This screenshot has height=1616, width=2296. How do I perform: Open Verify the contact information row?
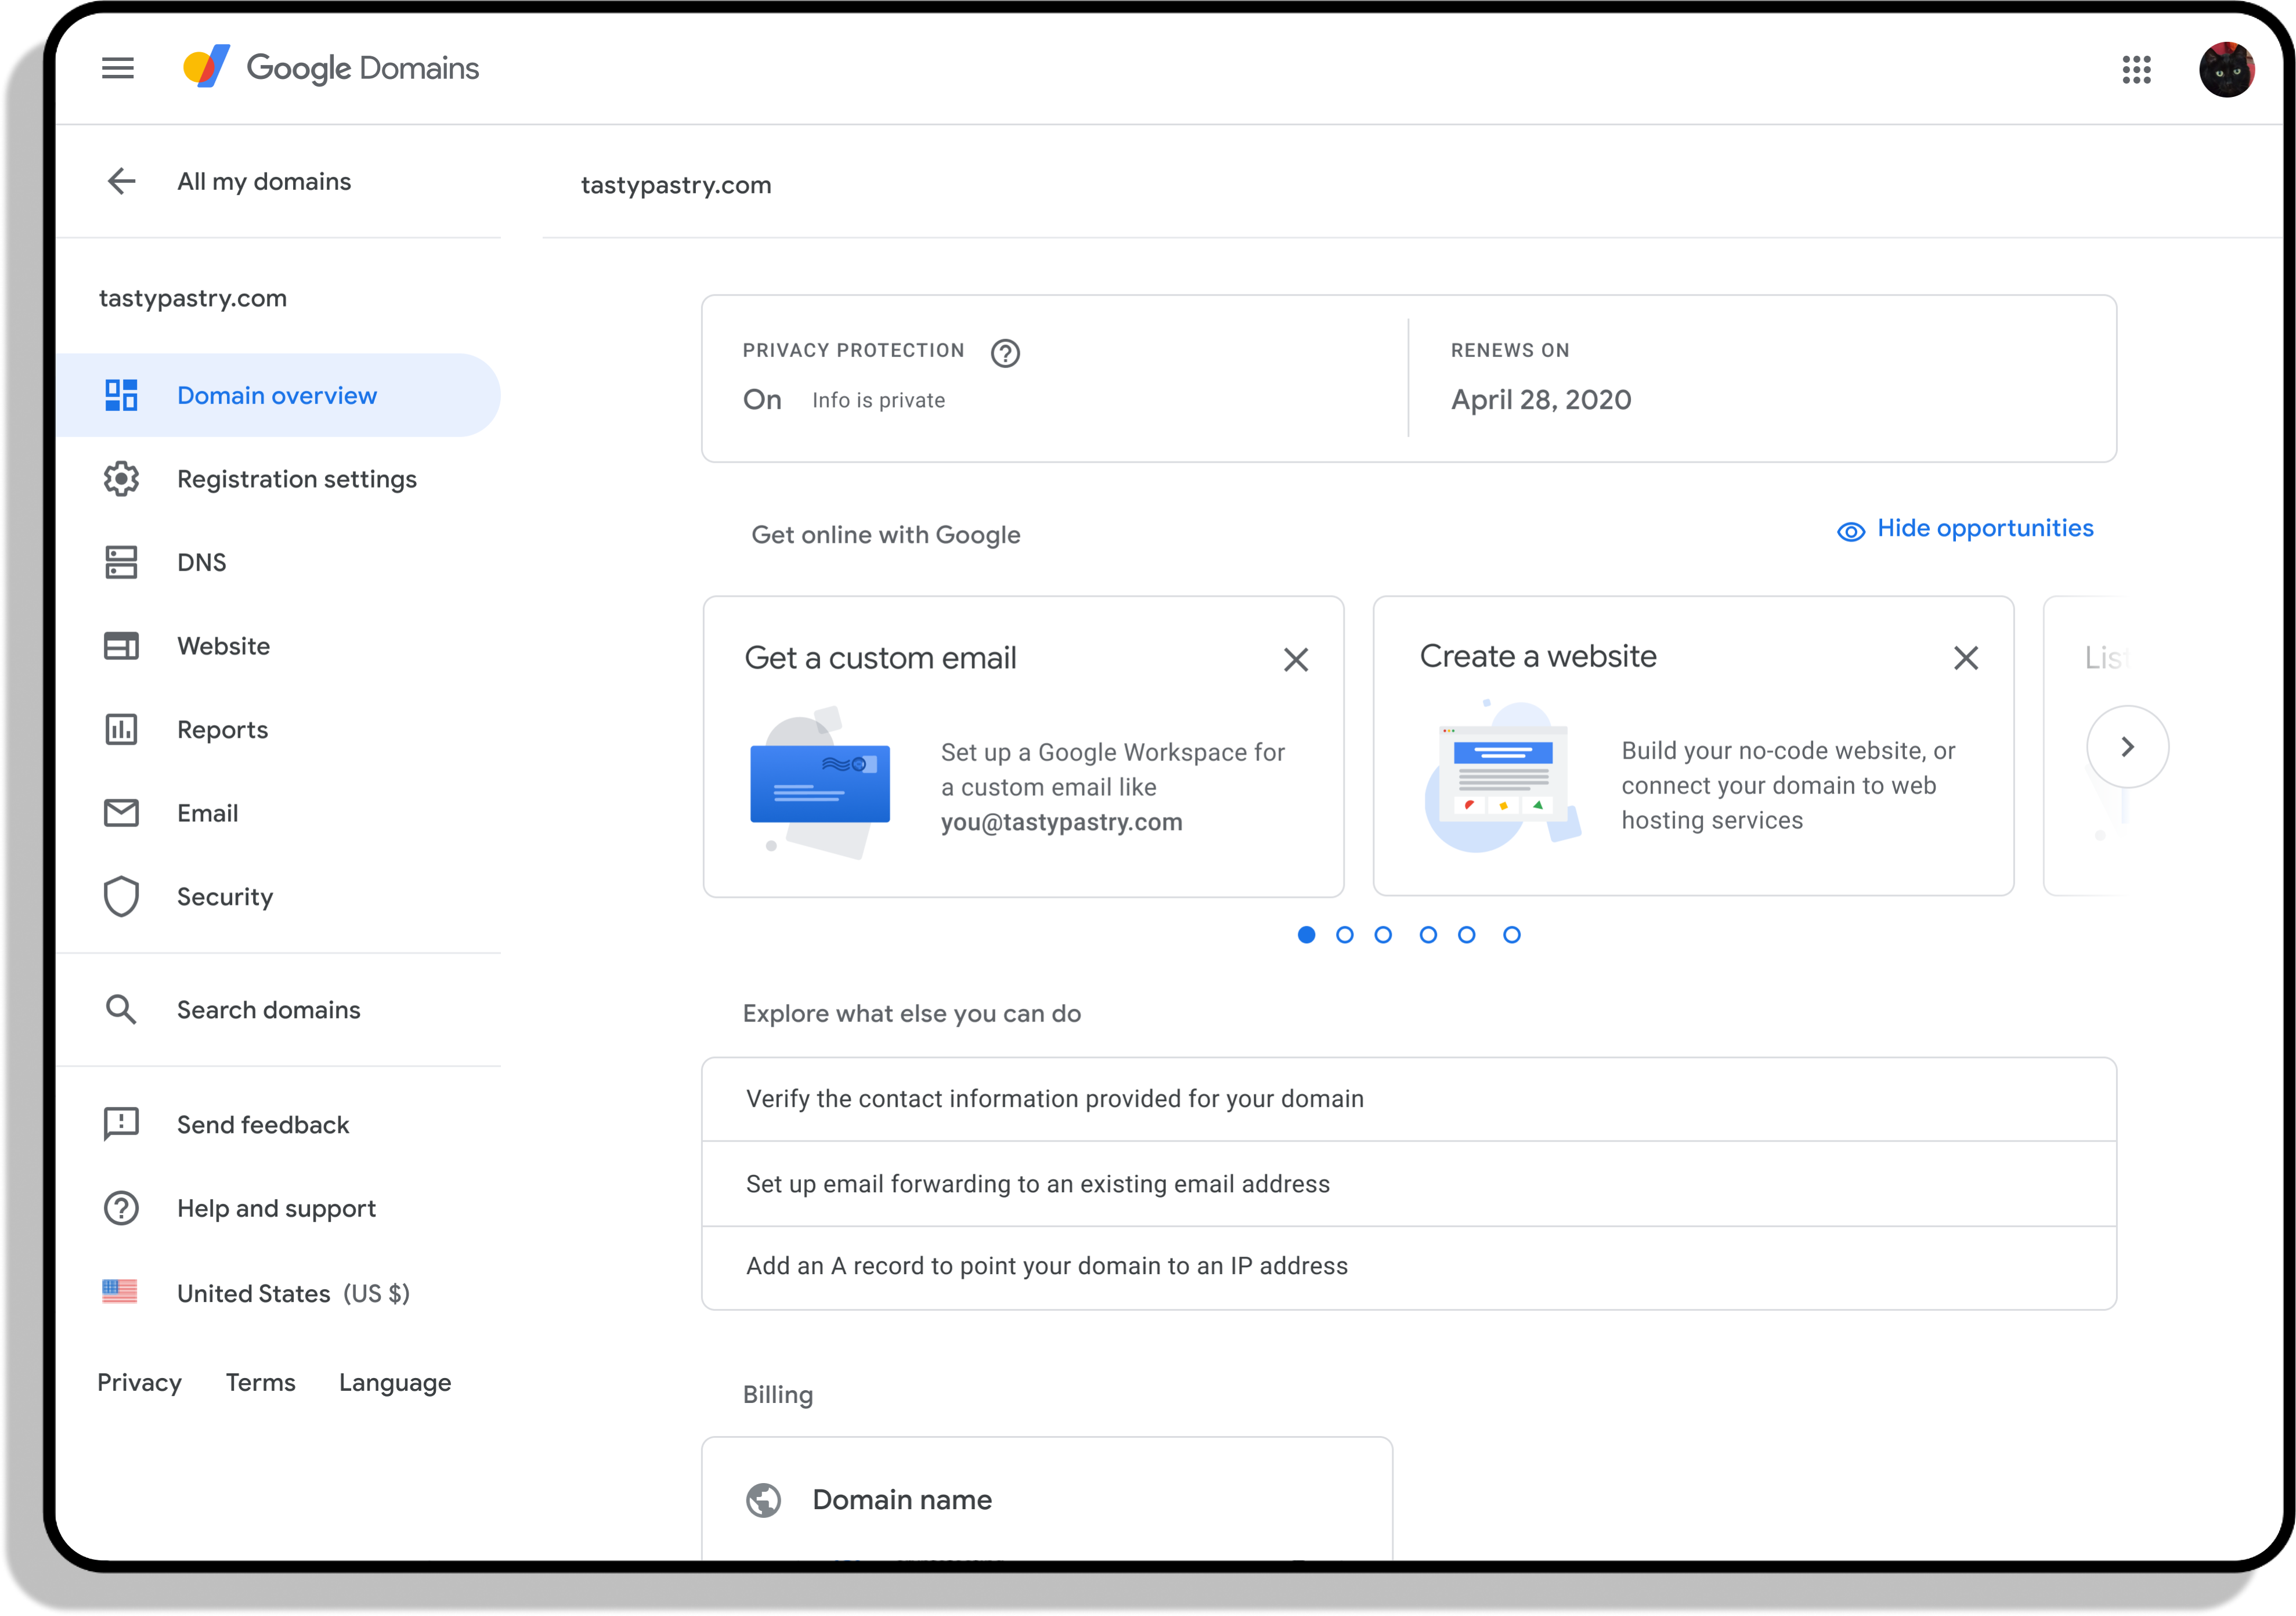(x=1409, y=1099)
